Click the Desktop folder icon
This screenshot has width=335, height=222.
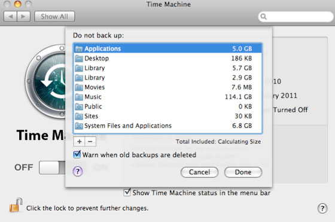tap(79, 58)
